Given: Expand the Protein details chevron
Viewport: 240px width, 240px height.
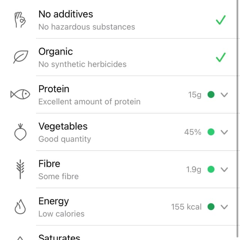Looking at the screenshot, I should 224,95.
